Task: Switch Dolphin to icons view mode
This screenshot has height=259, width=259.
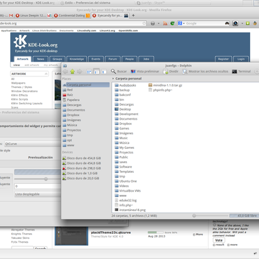Action: point(89,72)
